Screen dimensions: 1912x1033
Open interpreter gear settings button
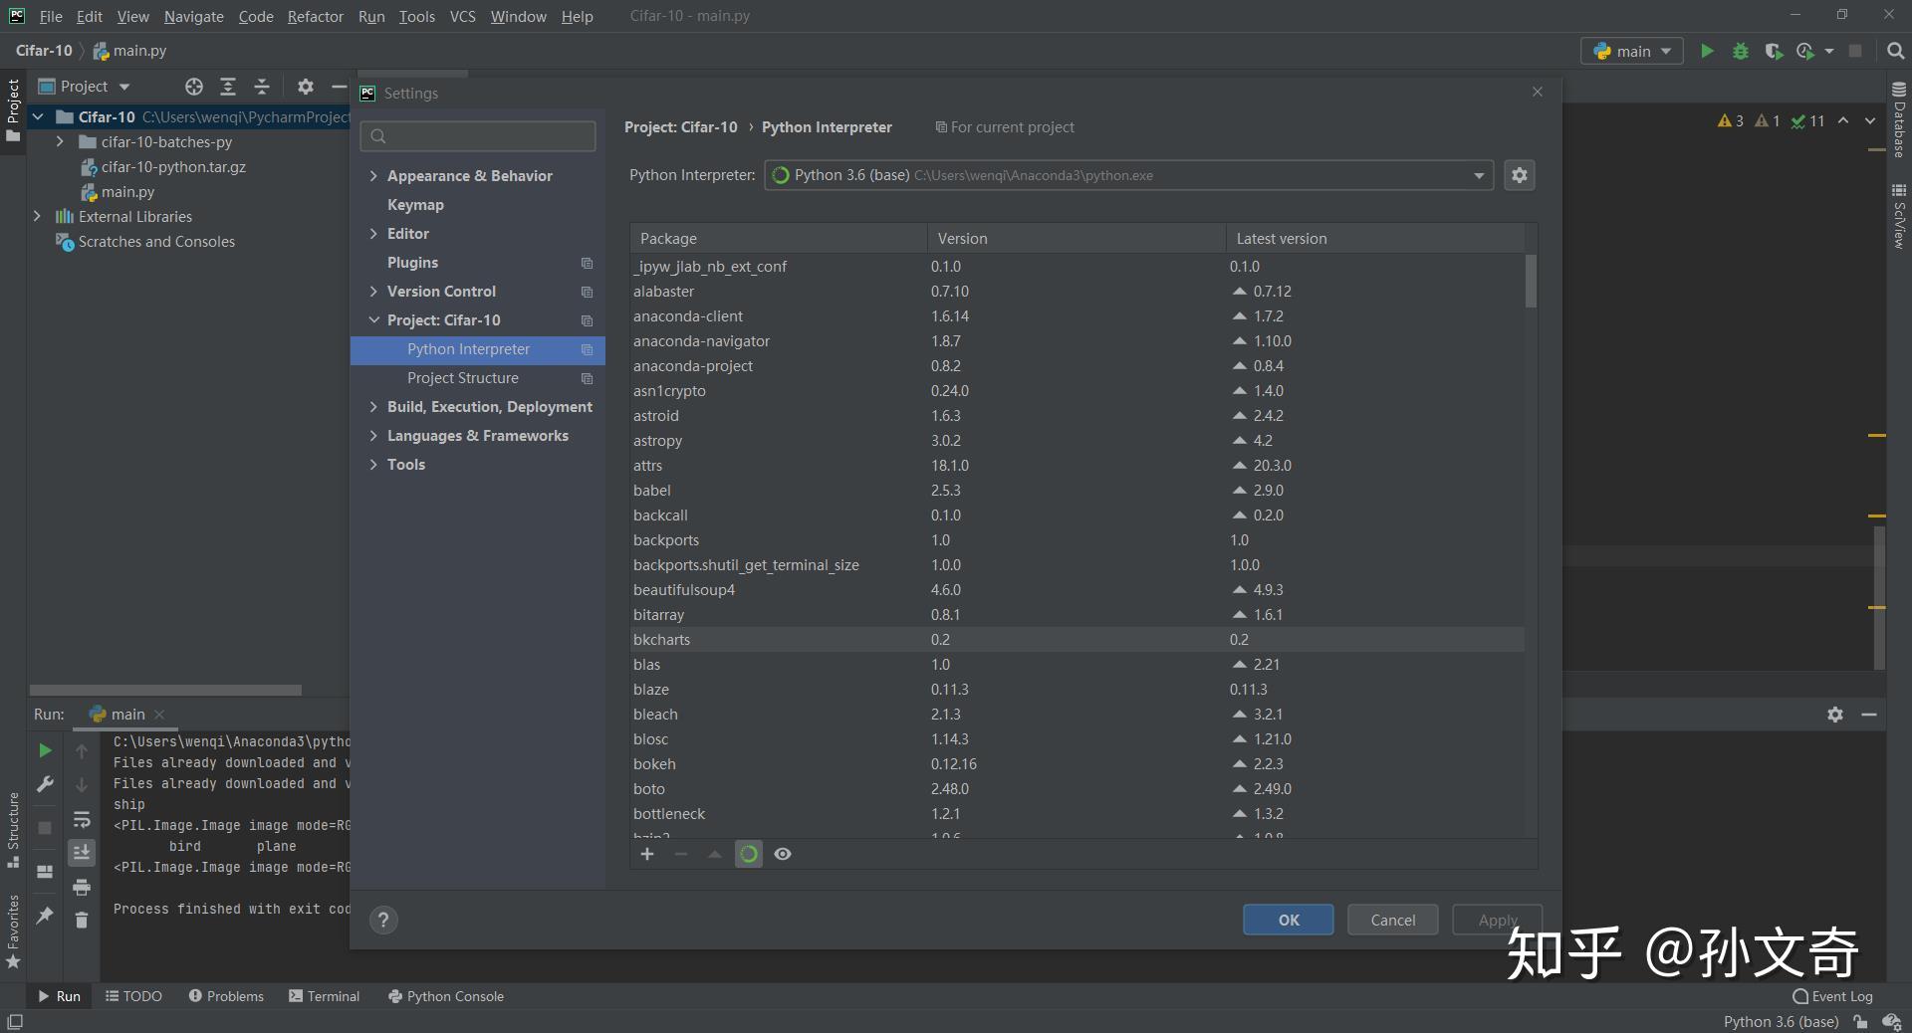pyautogui.click(x=1519, y=175)
